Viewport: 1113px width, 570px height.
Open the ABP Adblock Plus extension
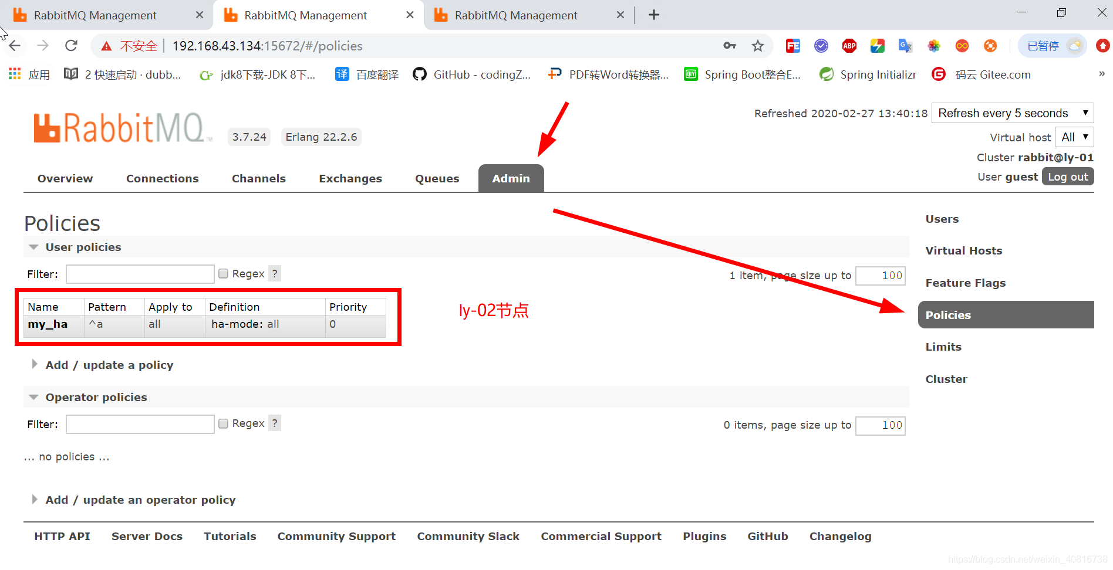coord(849,46)
